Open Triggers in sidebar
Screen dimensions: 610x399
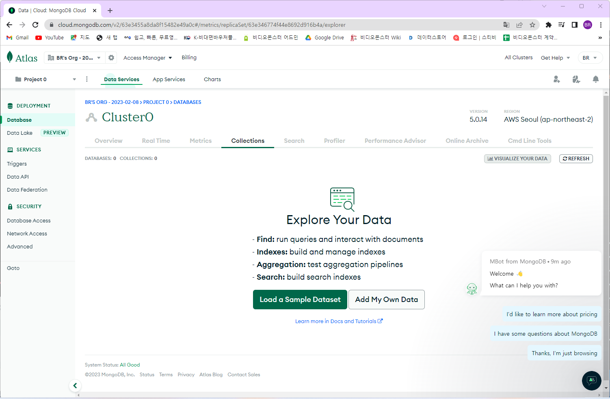(x=17, y=164)
